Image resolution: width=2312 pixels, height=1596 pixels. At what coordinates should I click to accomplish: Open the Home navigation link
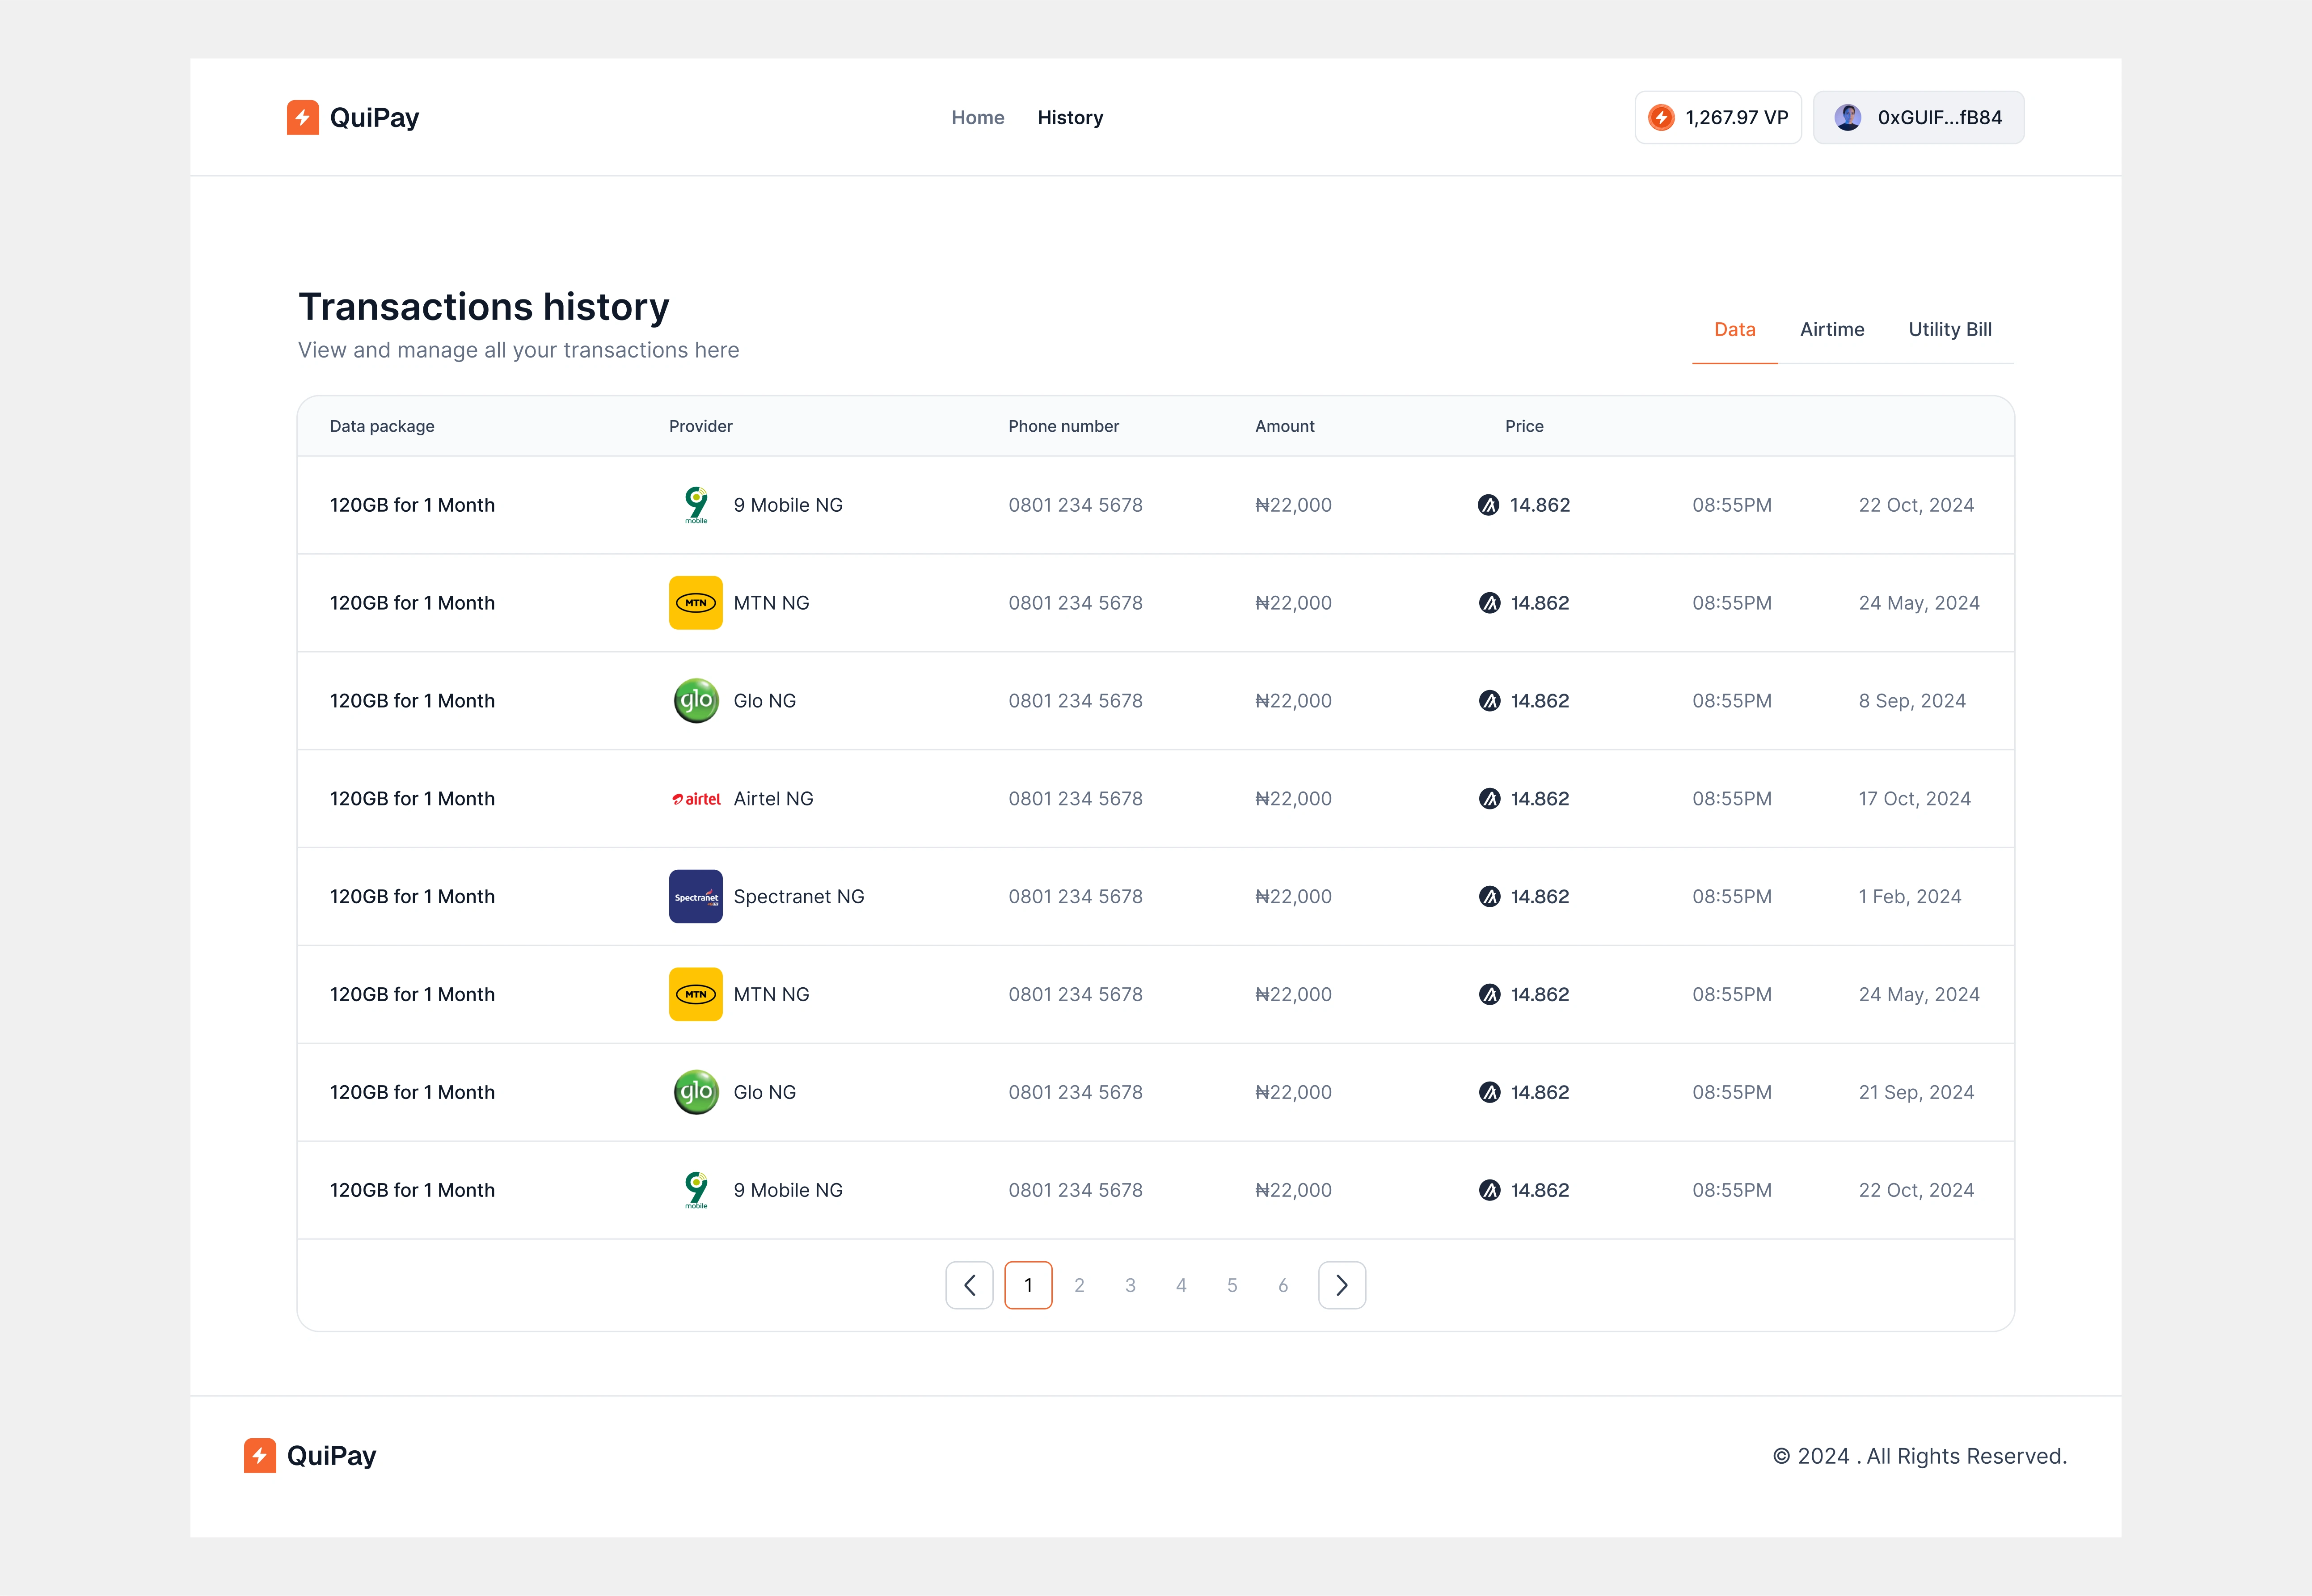[977, 117]
